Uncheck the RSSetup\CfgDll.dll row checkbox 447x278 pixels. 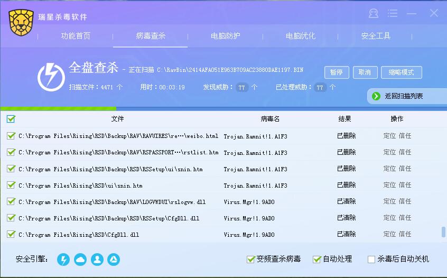pyautogui.click(x=11, y=218)
